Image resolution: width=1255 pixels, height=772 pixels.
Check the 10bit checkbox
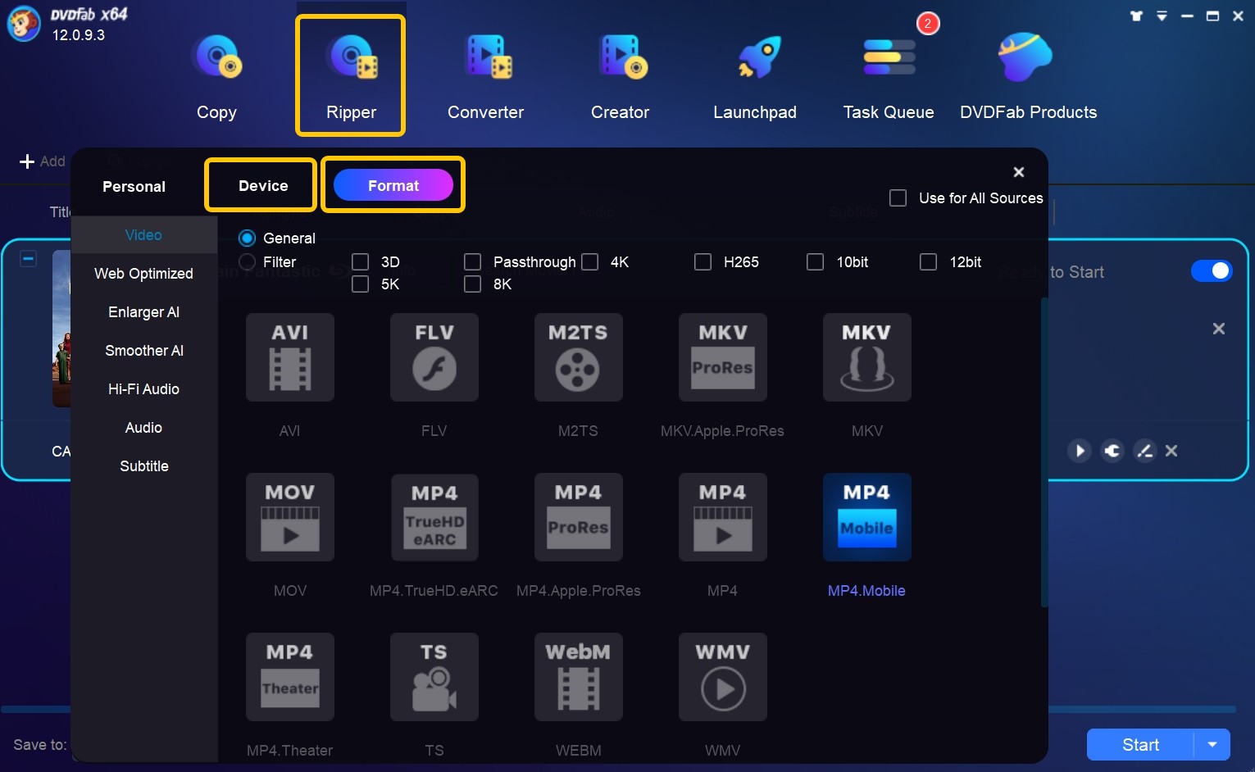tap(815, 262)
